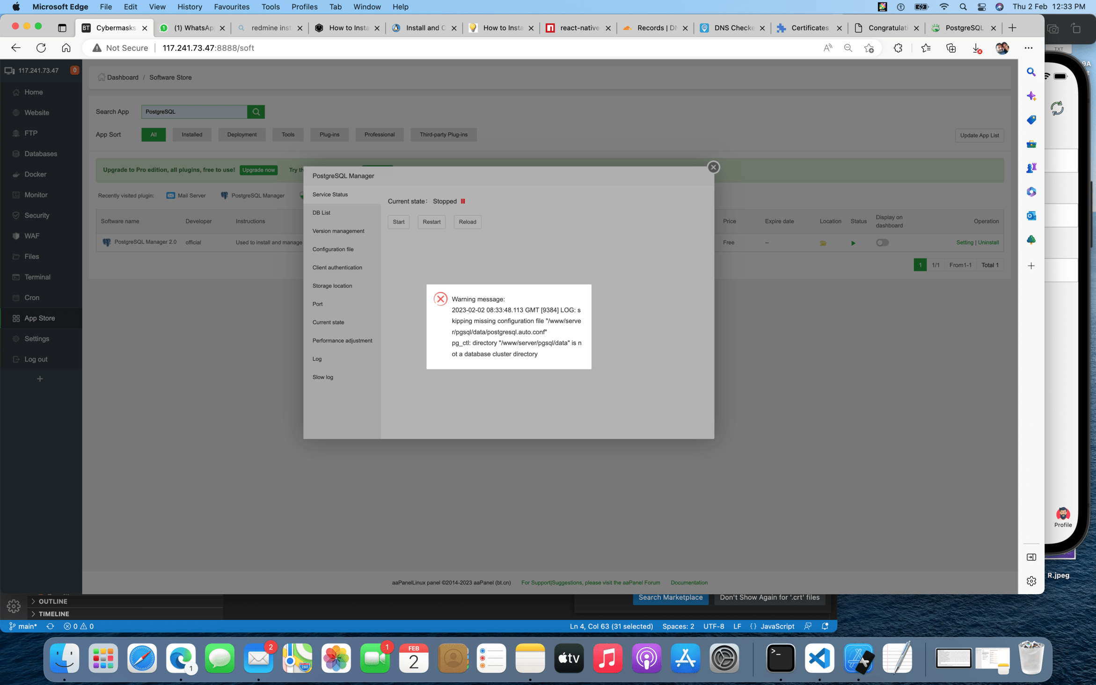Click the PostgreSQL status play icon
The height and width of the screenshot is (685, 1096).
coord(853,243)
